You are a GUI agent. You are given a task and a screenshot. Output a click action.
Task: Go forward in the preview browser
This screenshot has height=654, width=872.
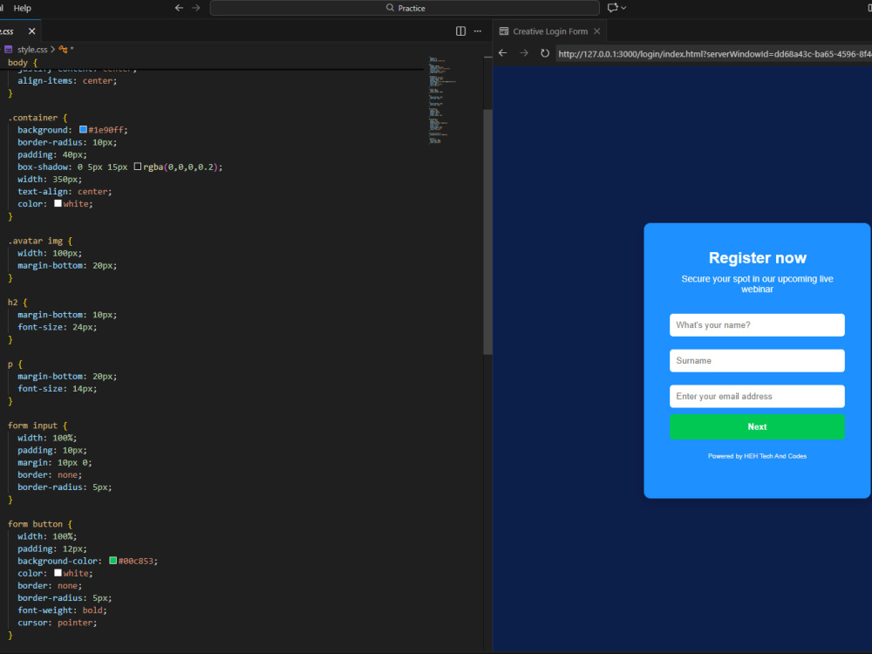pos(524,53)
